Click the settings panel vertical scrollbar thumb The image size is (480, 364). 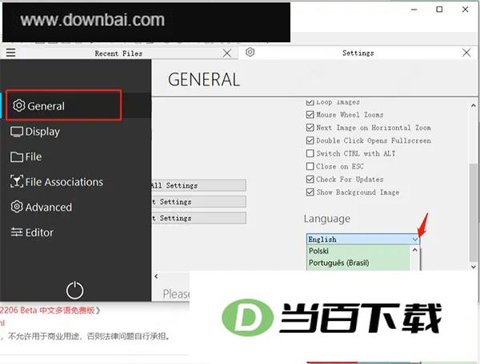(474, 212)
